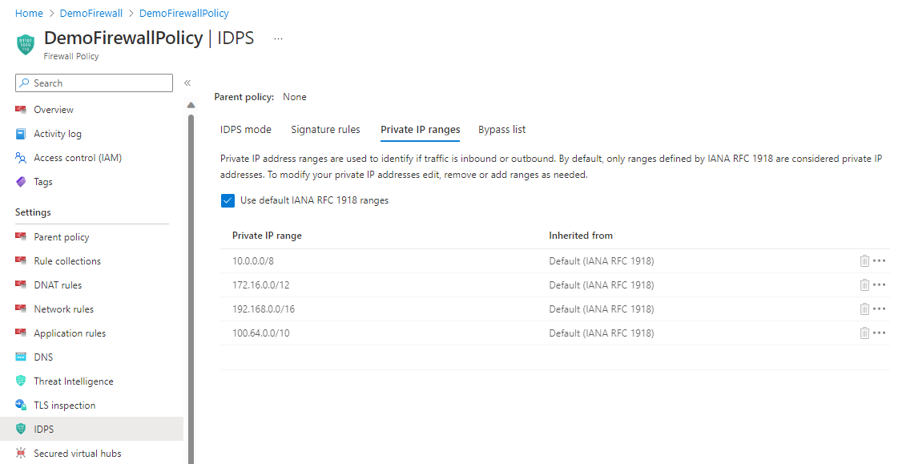Click the Network rules icon
Screen dimensions: 906x464
click(x=21, y=309)
